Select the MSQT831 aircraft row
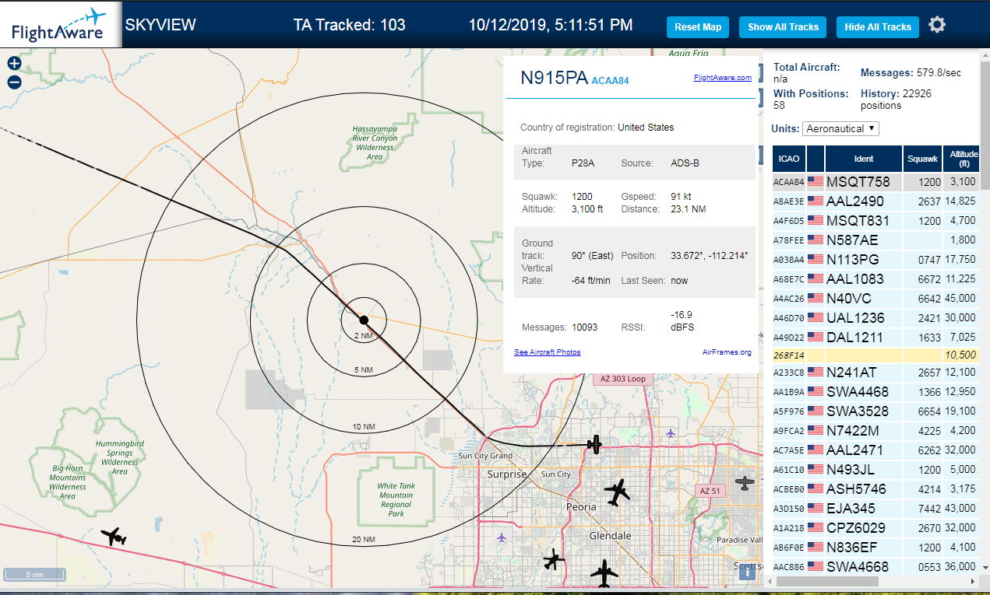The height and width of the screenshot is (595, 990). 875,221
